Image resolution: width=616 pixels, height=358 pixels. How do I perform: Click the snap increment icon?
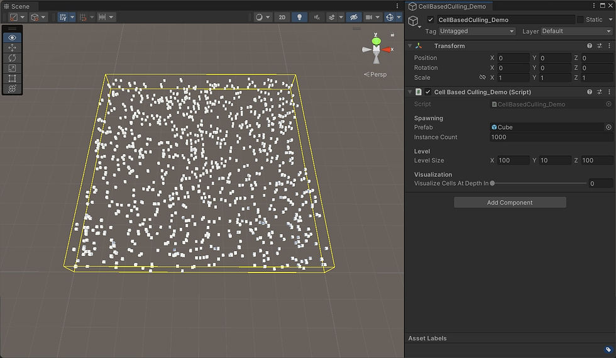(x=102, y=18)
